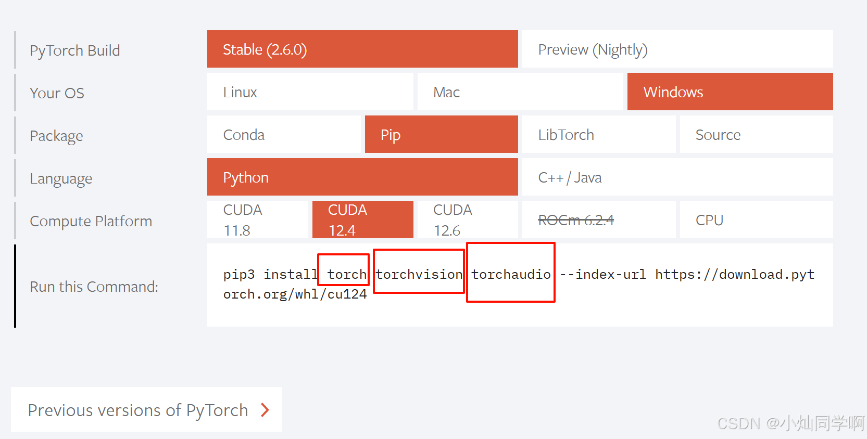Screen dimensions: 867x439
Task: Click the 'Your OS' row label
Action: coord(57,93)
